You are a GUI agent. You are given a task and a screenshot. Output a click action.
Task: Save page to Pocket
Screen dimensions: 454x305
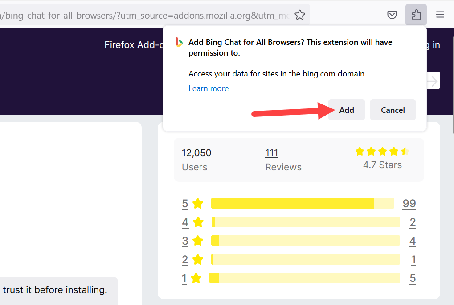coord(392,15)
